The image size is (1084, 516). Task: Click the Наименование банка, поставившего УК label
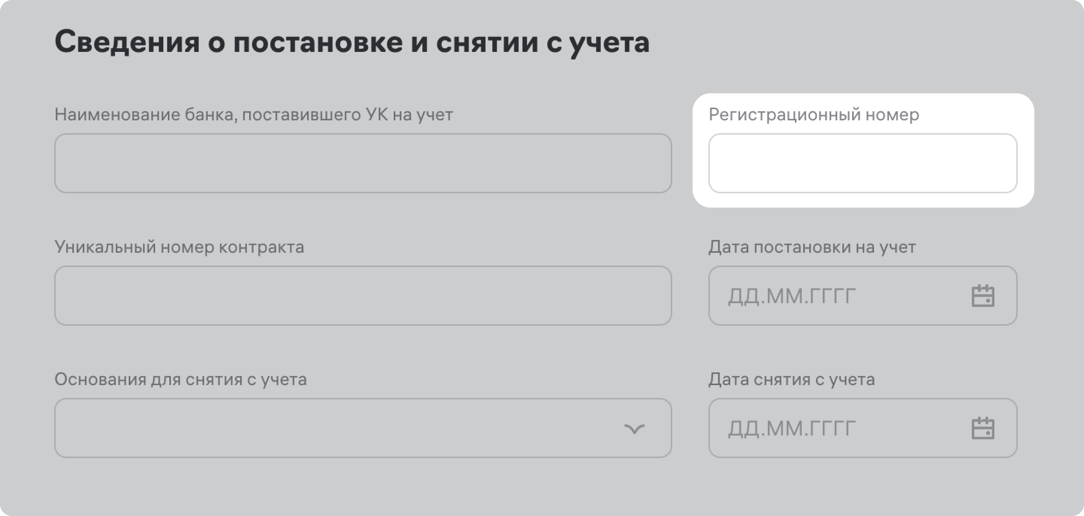[x=254, y=115]
